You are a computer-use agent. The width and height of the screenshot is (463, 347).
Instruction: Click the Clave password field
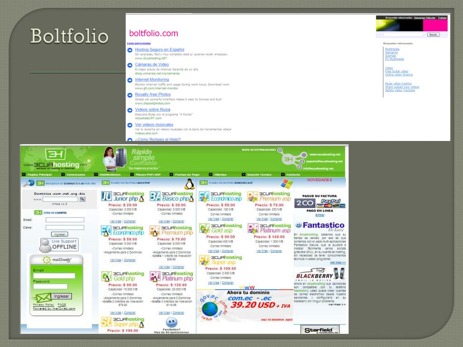[65, 228]
